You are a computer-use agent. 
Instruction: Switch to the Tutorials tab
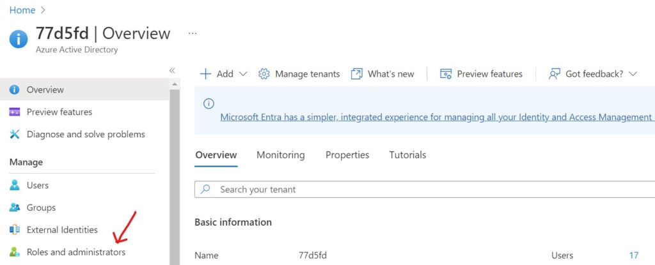(x=407, y=155)
